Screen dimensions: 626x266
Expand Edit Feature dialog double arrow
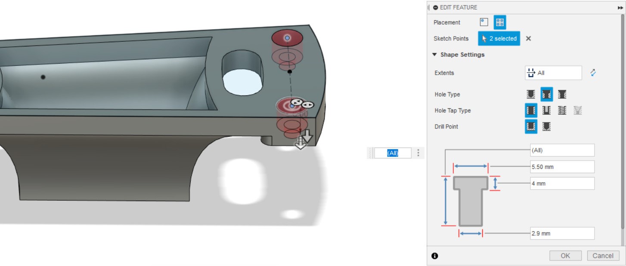click(x=620, y=7)
